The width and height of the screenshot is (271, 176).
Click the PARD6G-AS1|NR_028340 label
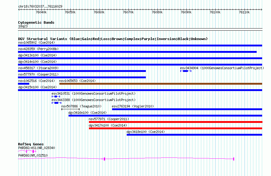coord(37,148)
